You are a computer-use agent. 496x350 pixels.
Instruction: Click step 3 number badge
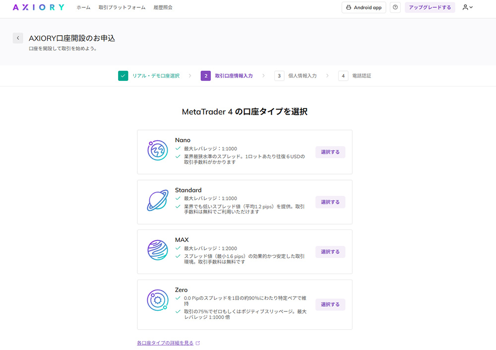pos(279,76)
